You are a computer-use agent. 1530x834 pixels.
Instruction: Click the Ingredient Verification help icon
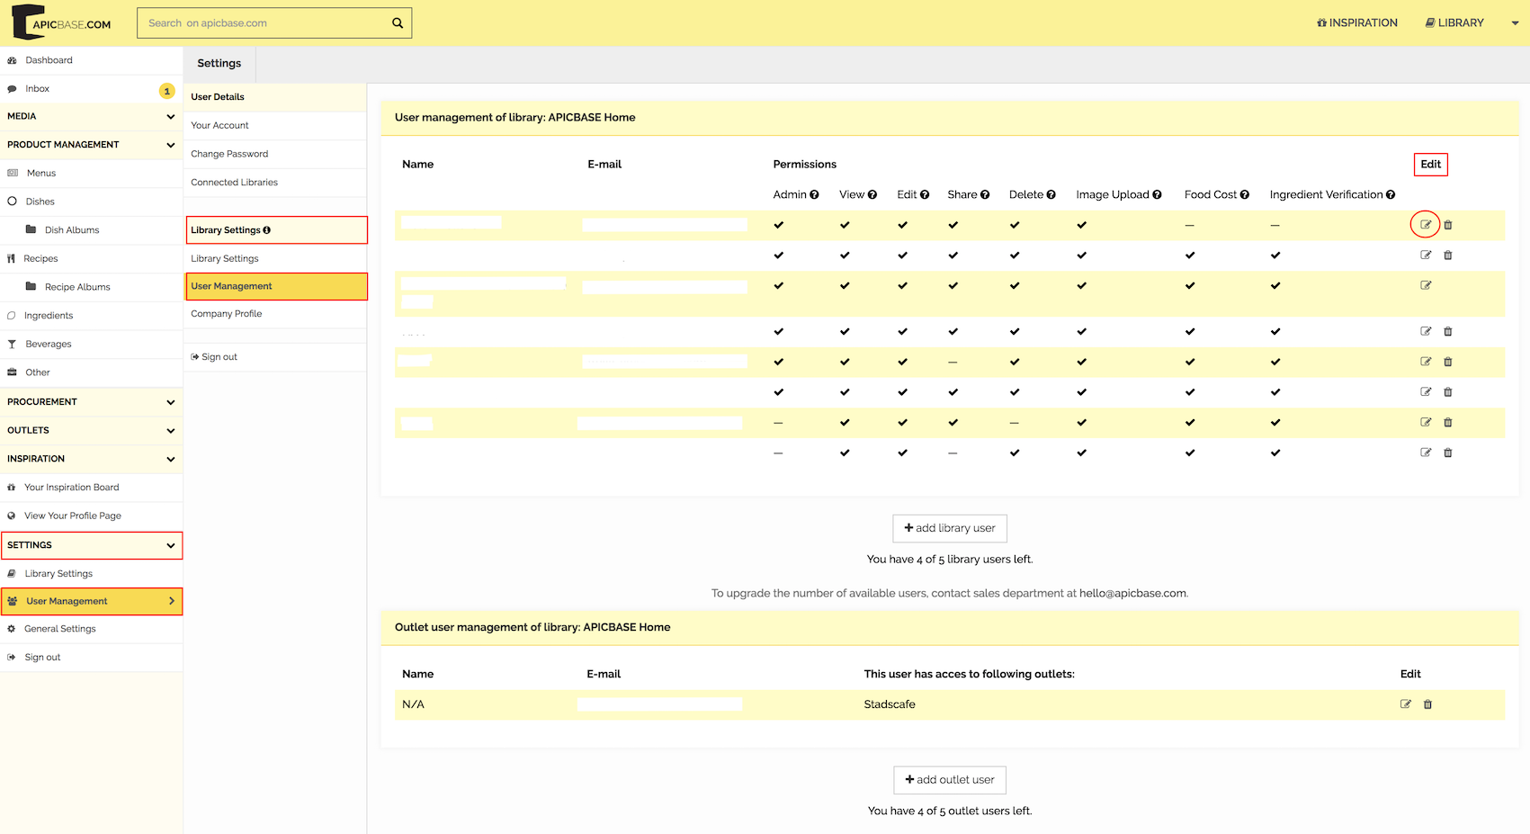pos(1391,194)
